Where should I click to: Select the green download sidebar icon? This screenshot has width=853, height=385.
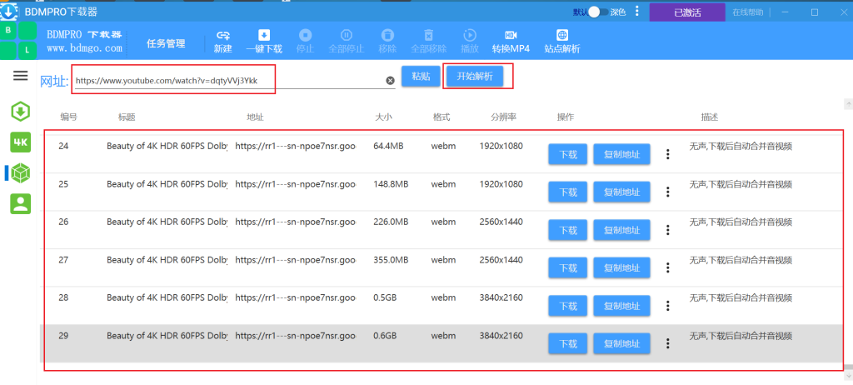pos(21,112)
